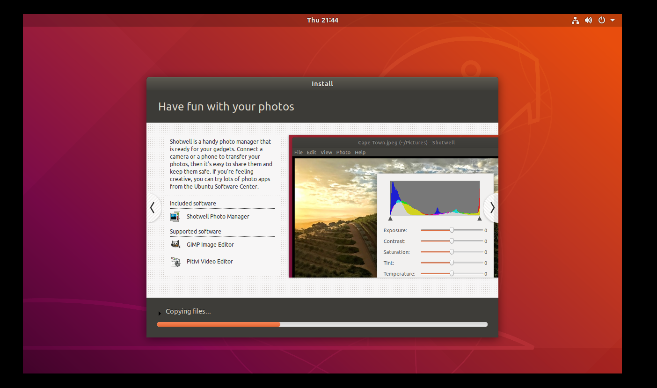Click the Exposure slider handle
657x388 pixels.
pos(452,230)
